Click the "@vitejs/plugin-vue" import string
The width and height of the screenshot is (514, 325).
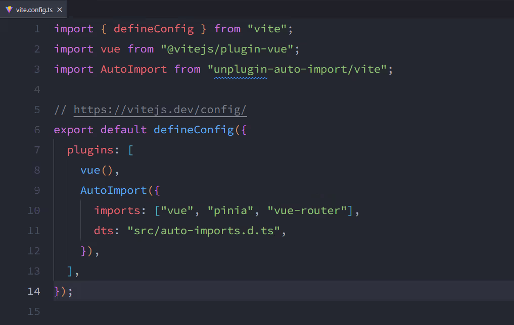[227, 49]
